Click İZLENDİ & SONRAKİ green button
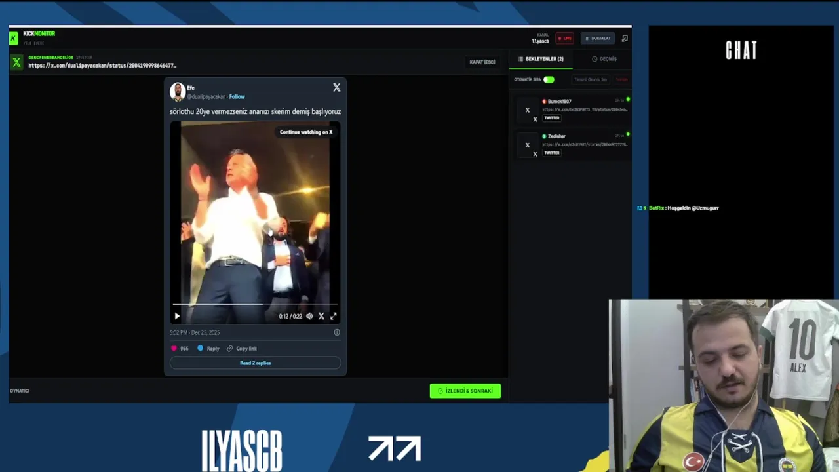The height and width of the screenshot is (472, 839). (465, 391)
